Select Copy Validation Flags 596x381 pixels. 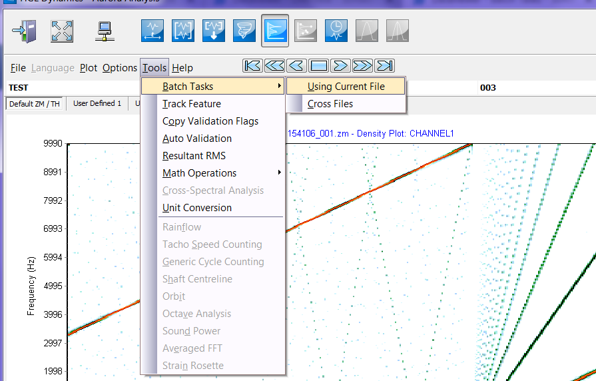[x=213, y=121]
